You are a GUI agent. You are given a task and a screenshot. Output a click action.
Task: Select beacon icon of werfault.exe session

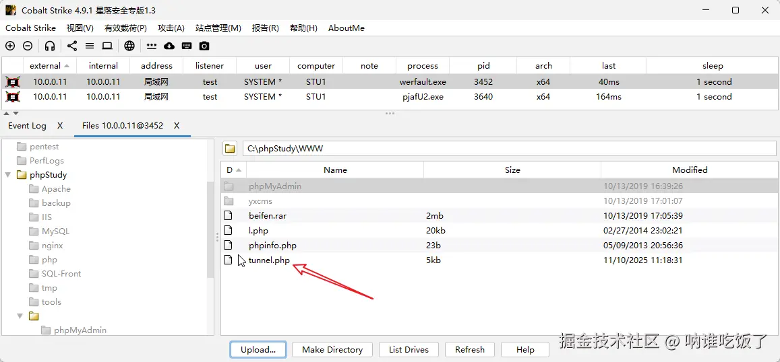[x=12, y=82]
